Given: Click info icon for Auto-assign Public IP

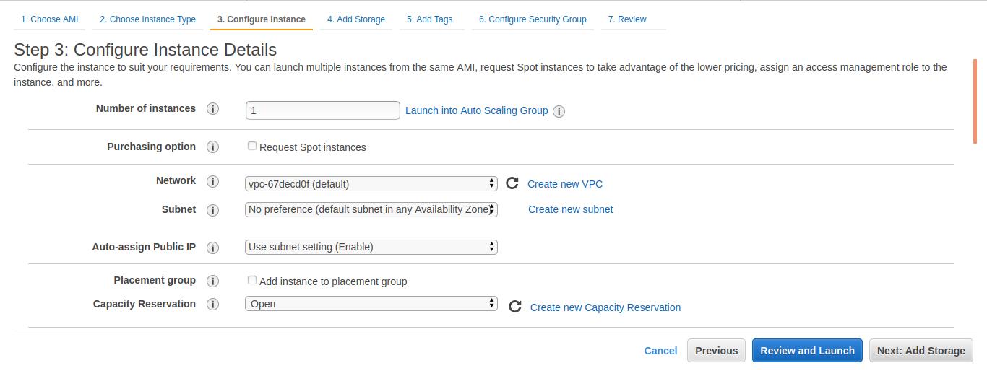Looking at the screenshot, I should click(x=212, y=248).
